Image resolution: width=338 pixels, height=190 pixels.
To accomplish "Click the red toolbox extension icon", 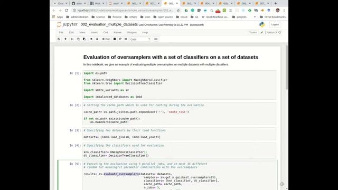I will (x=218, y=11).
